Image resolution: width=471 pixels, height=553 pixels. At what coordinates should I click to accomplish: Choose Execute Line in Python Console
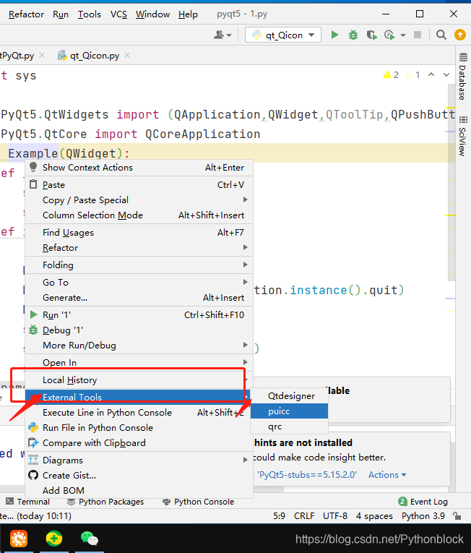tap(139, 412)
